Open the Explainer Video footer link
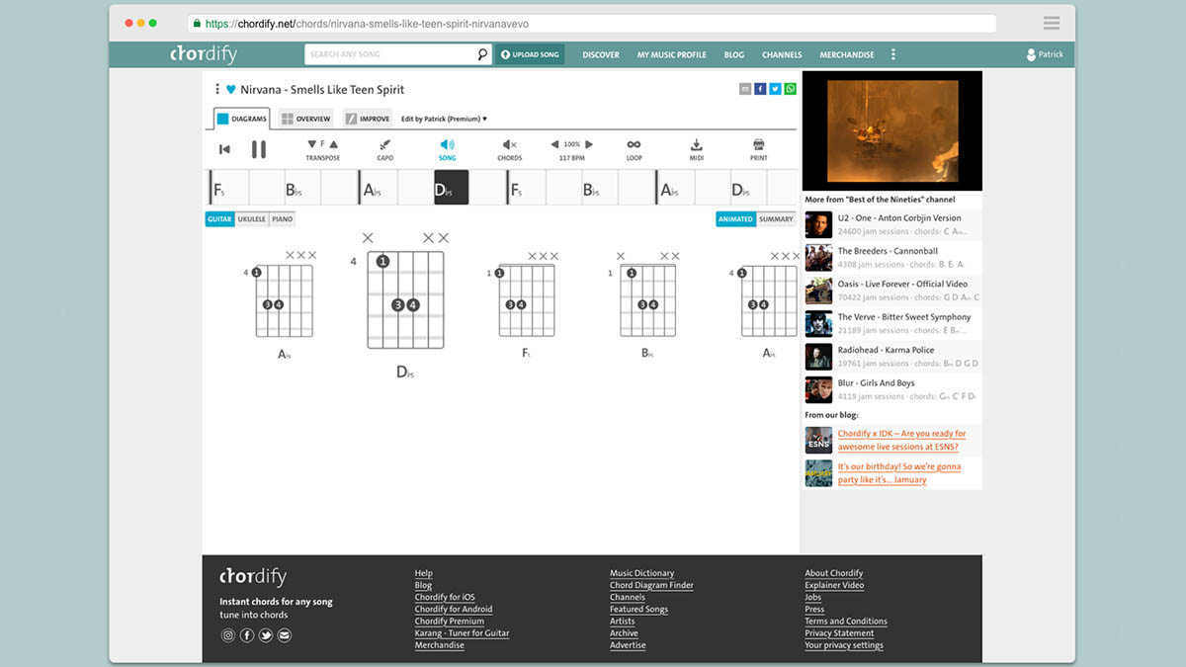The image size is (1186, 667). point(834,585)
